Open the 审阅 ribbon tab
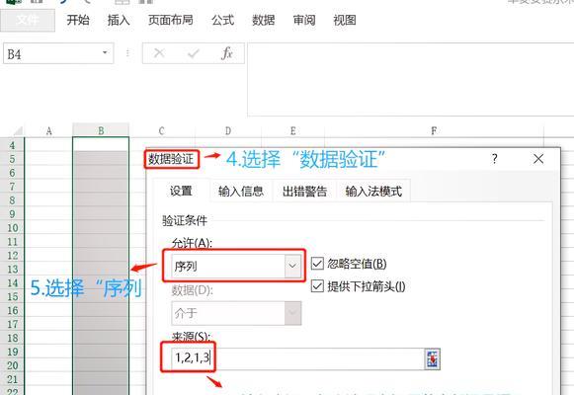Image resolution: width=574 pixels, height=395 pixels. coord(304,20)
